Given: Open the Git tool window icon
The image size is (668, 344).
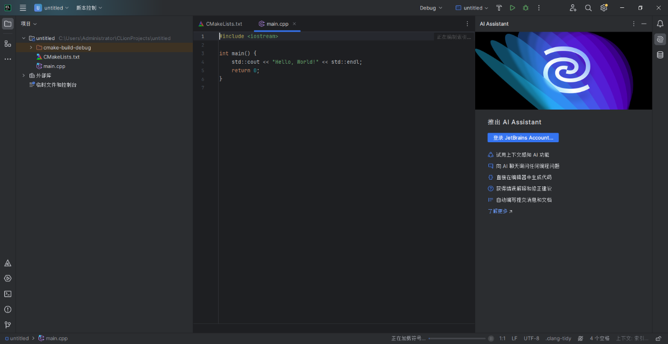Looking at the screenshot, I should (x=8, y=325).
